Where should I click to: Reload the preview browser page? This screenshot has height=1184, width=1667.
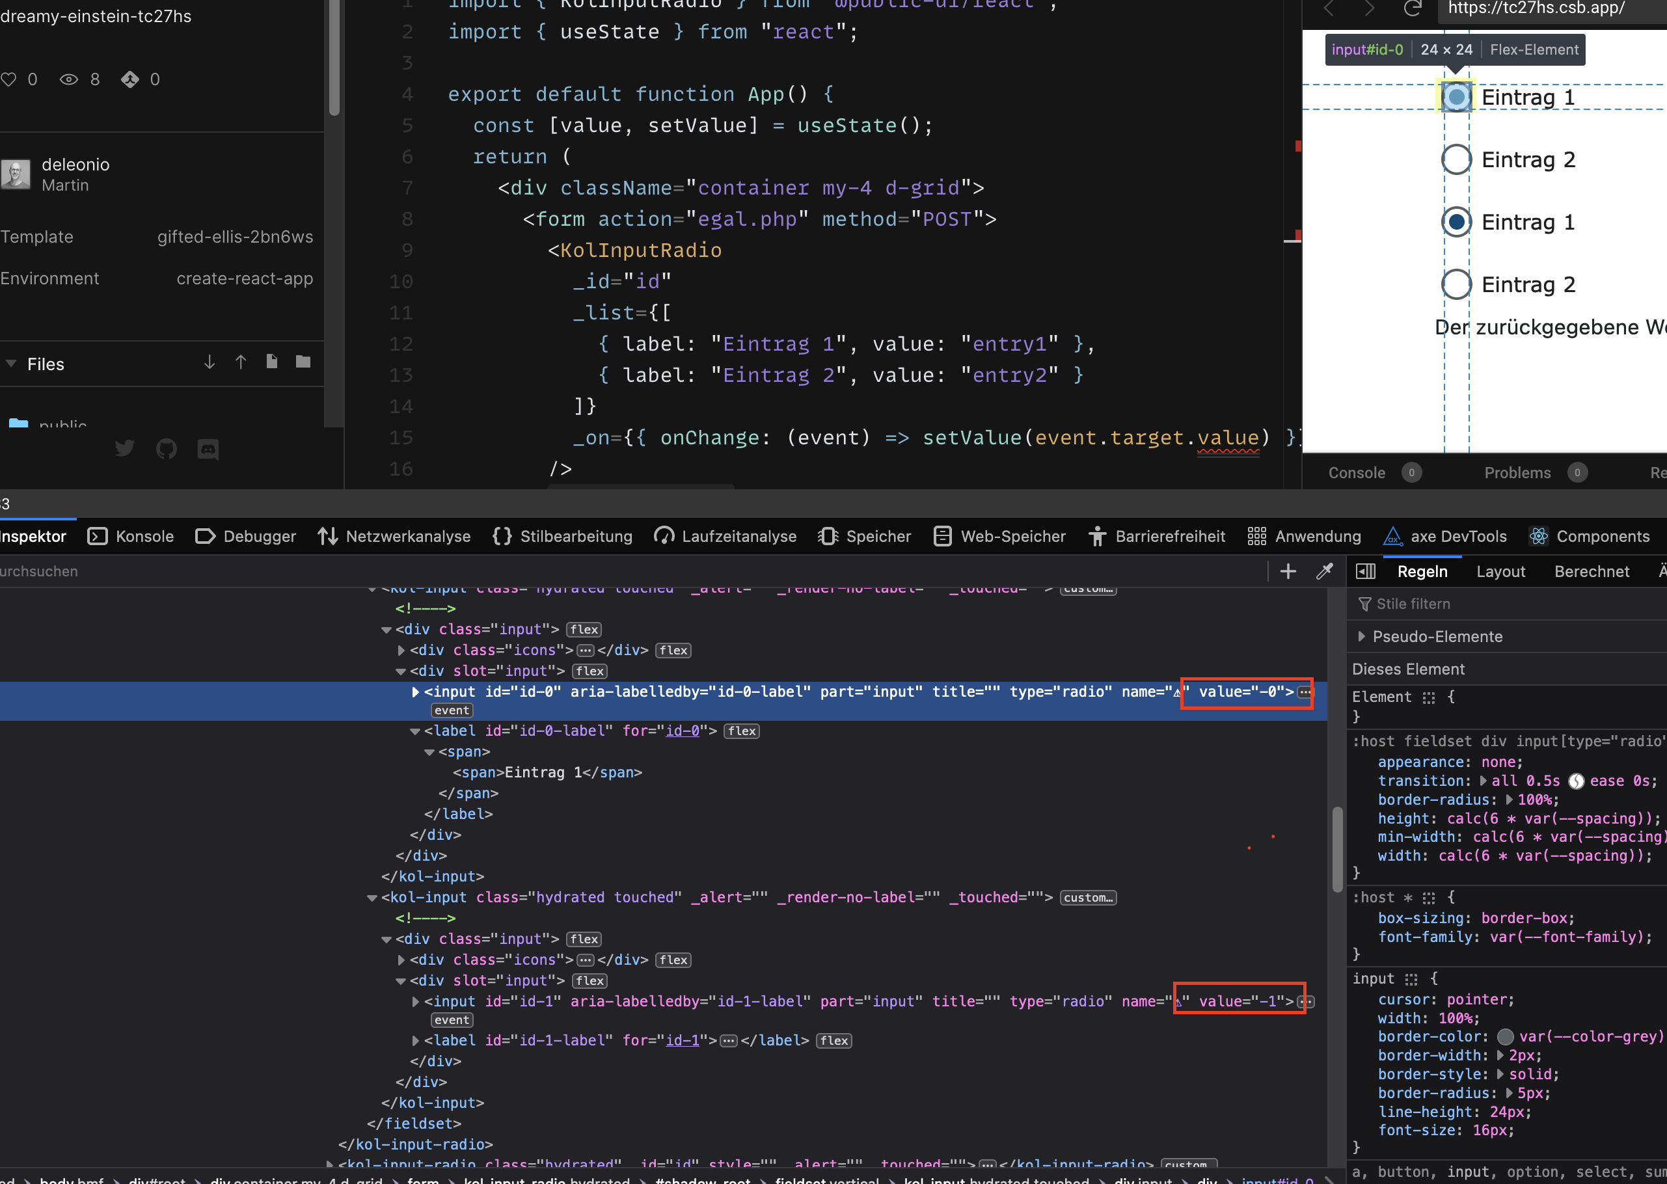1413,8
